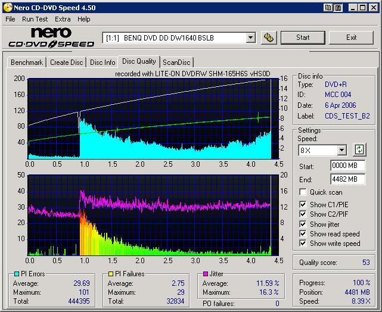Open the Run Test menu
Screen dimensions: 382x312
(35, 19)
